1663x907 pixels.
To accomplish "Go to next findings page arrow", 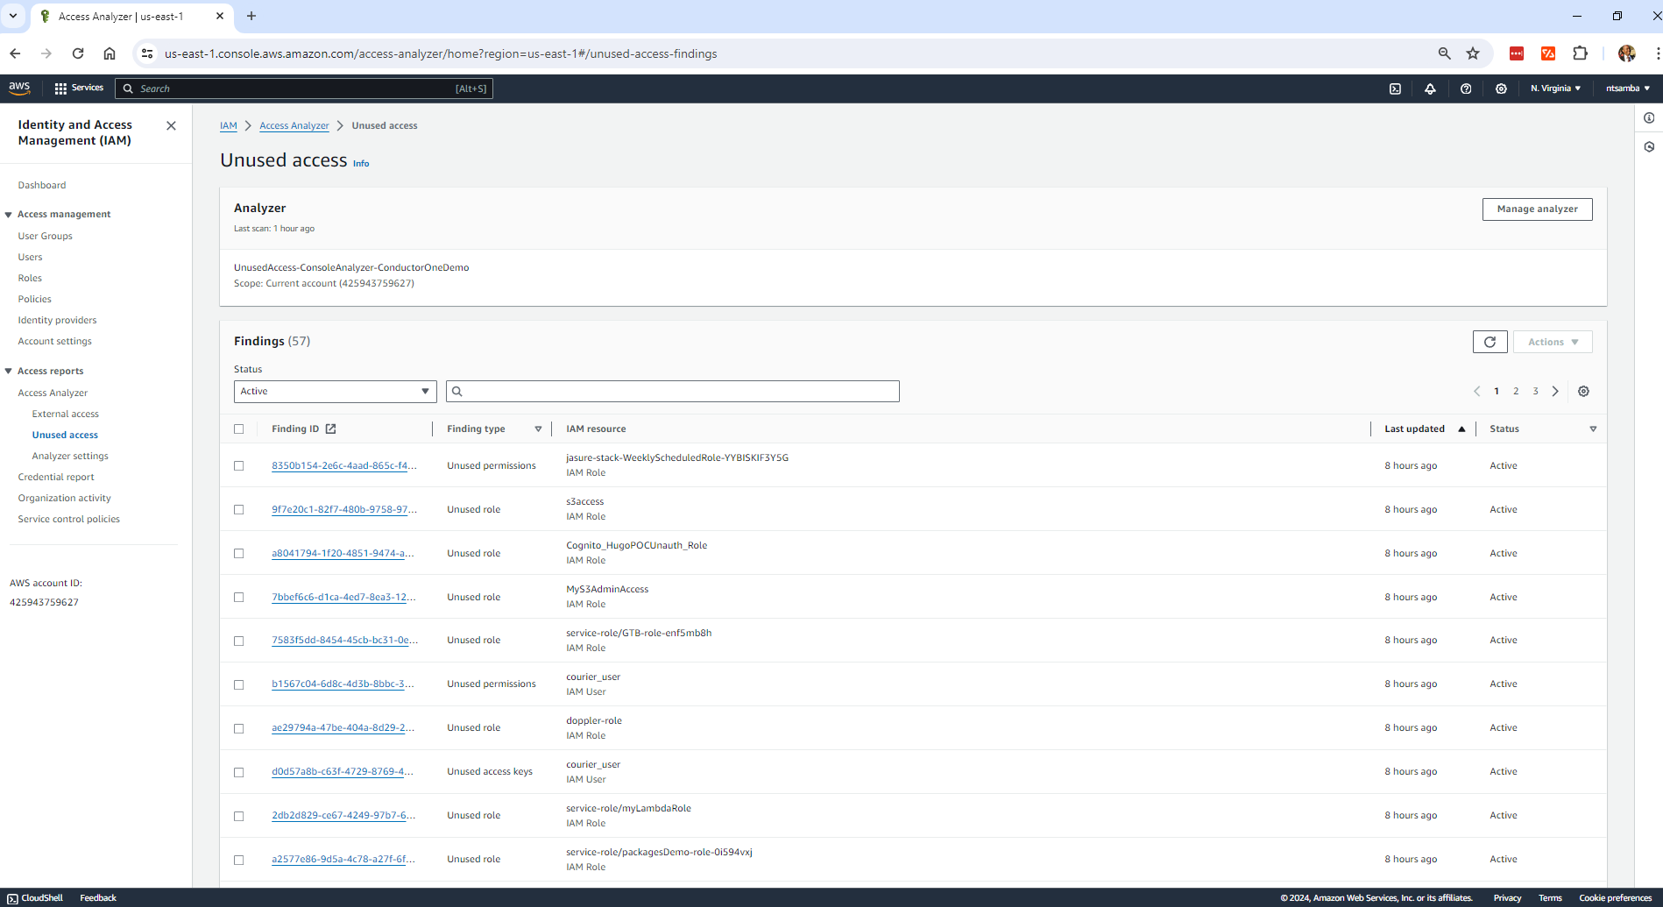I will tap(1555, 392).
